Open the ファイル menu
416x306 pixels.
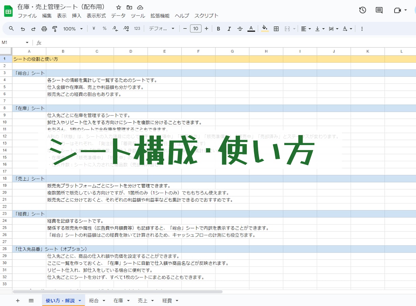pos(27,16)
